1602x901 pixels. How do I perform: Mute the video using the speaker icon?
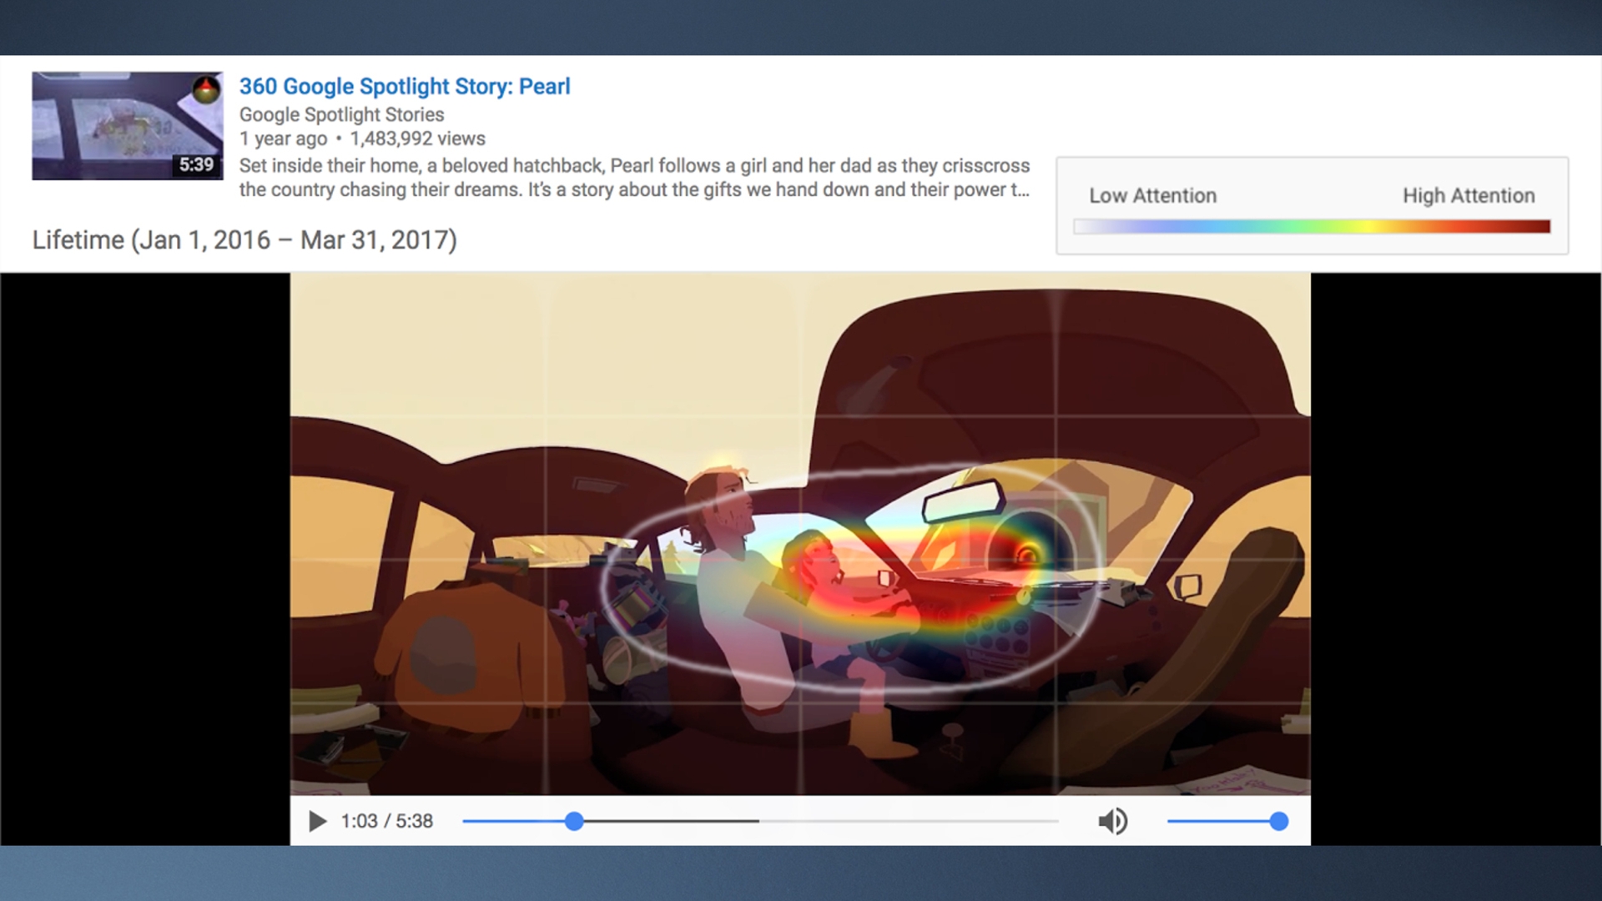click(1112, 822)
